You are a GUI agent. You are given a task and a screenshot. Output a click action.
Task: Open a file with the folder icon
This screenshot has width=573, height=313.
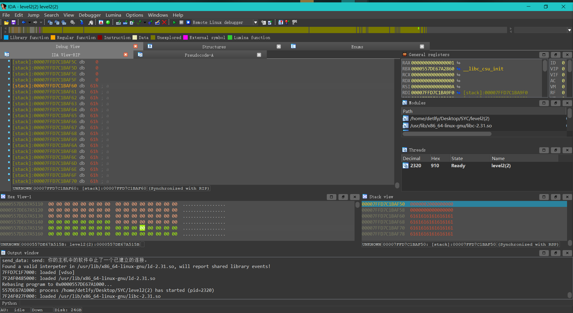point(6,22)
